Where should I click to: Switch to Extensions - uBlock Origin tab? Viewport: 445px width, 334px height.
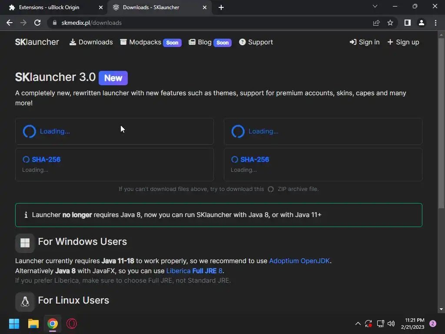pos(54,7)
